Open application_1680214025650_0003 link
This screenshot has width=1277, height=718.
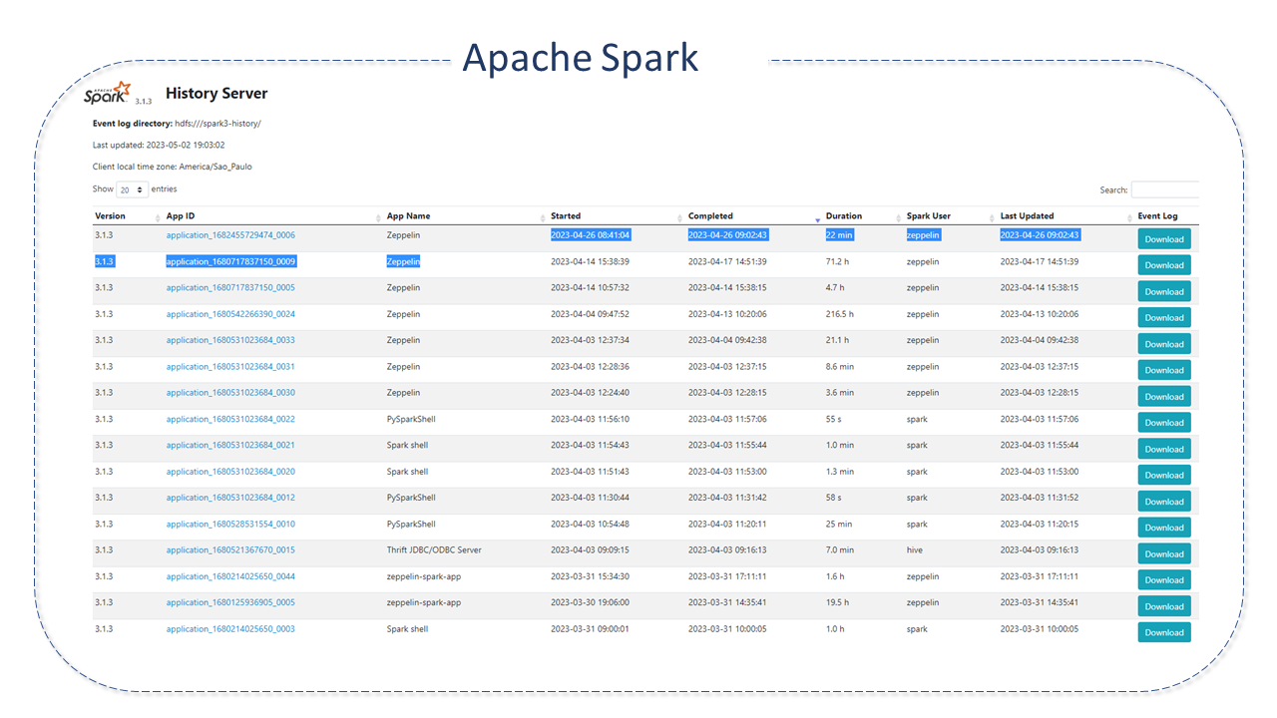(x=230, y=629)
